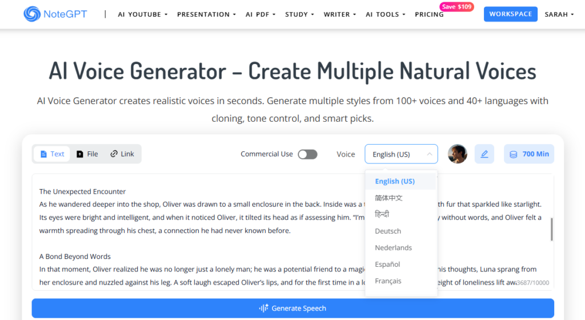Choose 简体中文 from language list
The width and height of the screenshot is (585, 320).
[400, 198]
